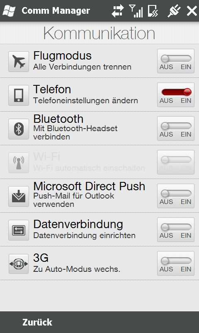Image resolution: width=199 pixels, height=333 pixels.
Task: Tap the 3G mode icon
Action: point(19,264)
